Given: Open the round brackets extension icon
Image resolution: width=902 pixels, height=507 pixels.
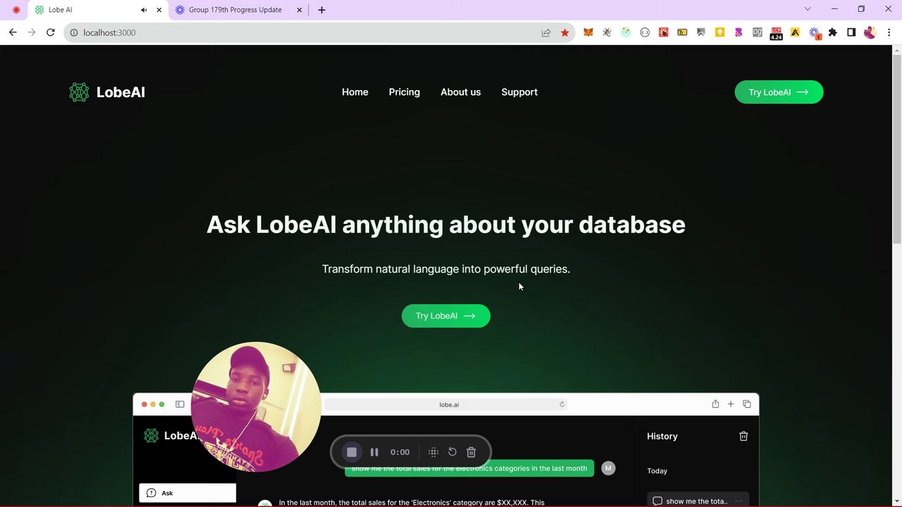Looking at the screenshot, I should (645, 32).
